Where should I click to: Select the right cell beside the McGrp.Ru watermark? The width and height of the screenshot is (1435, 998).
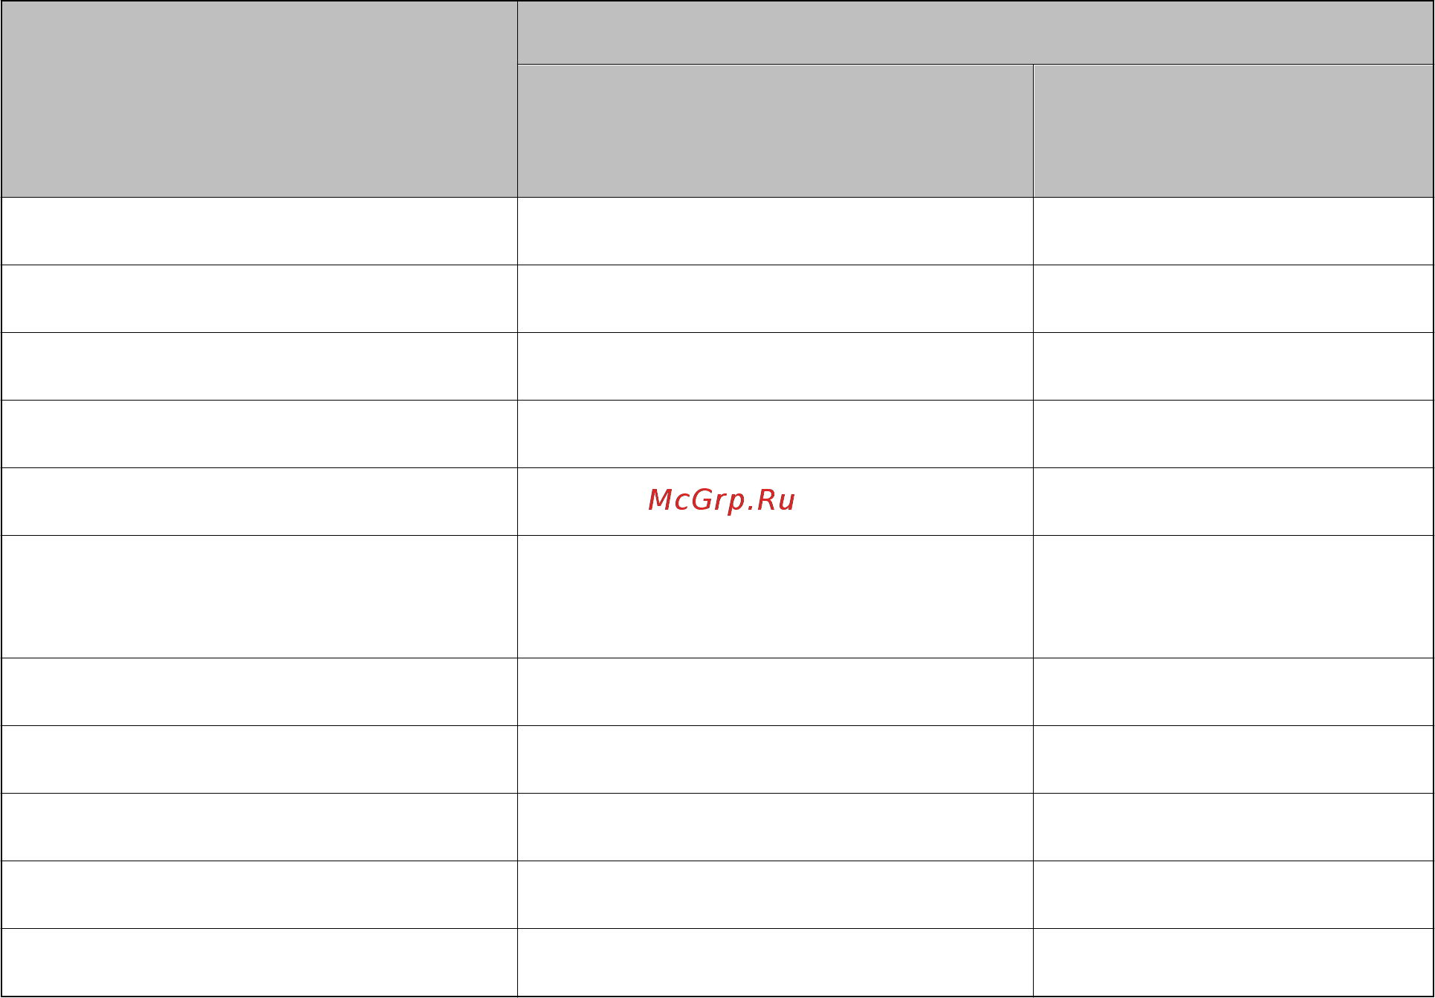tap(1233, 502)
